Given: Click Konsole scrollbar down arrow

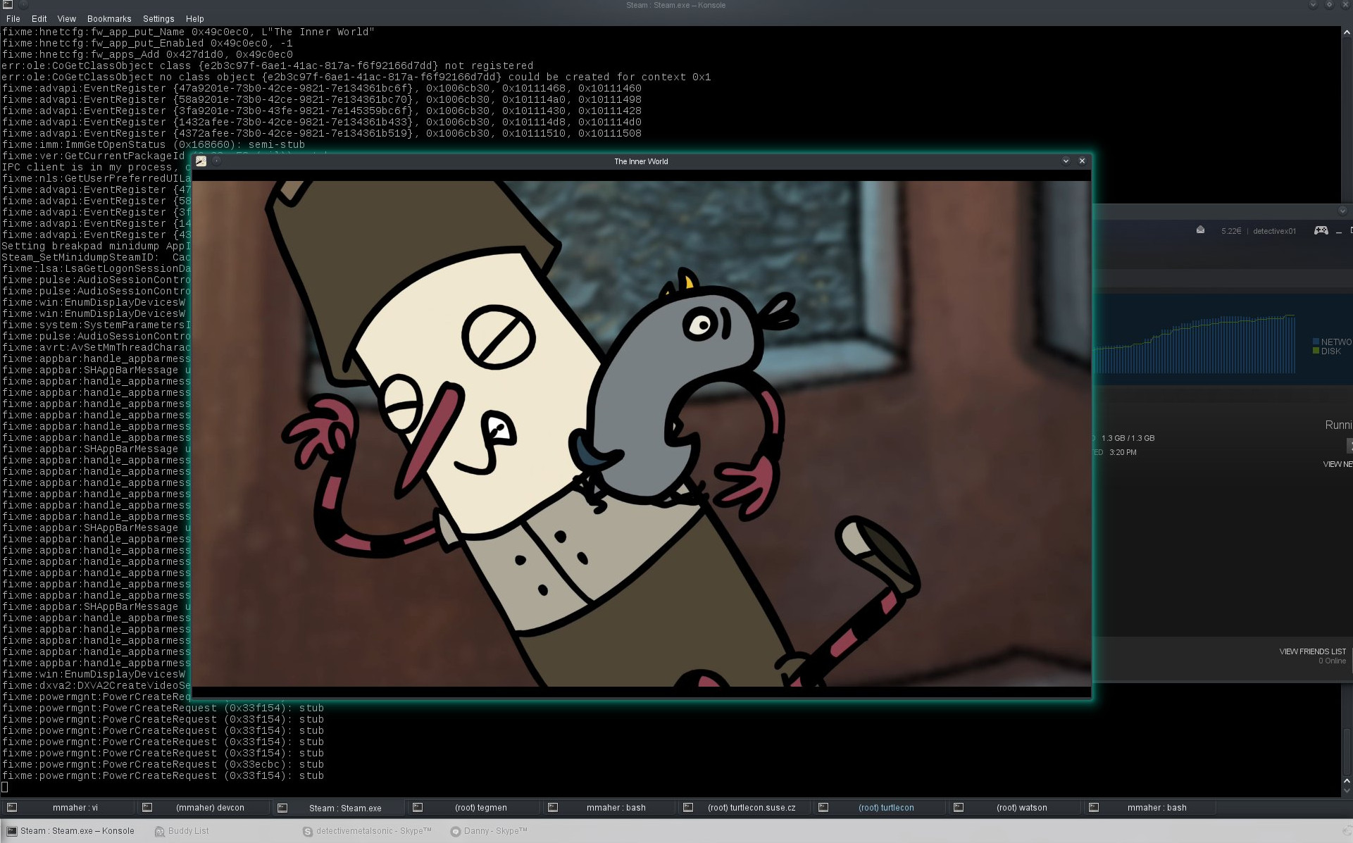Looking at the screenshot, I should click(x=1347, y=791).
